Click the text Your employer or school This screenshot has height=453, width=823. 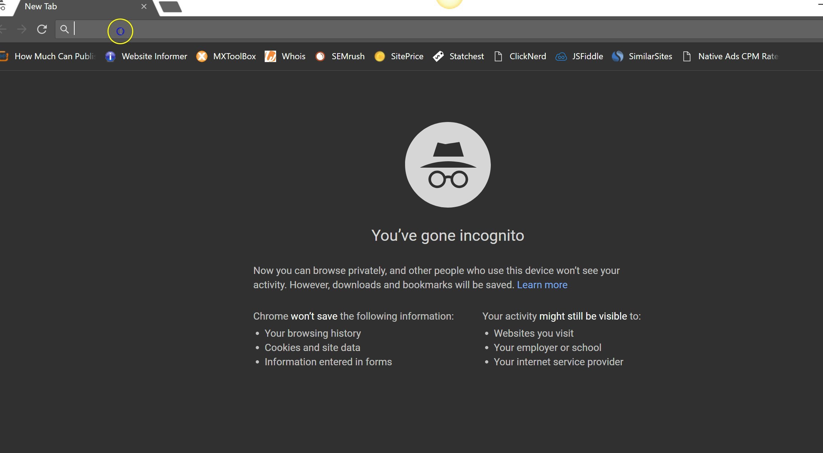pos(547,348)
